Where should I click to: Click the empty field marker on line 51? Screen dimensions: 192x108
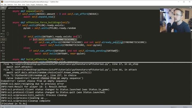[x=8, y=34]
